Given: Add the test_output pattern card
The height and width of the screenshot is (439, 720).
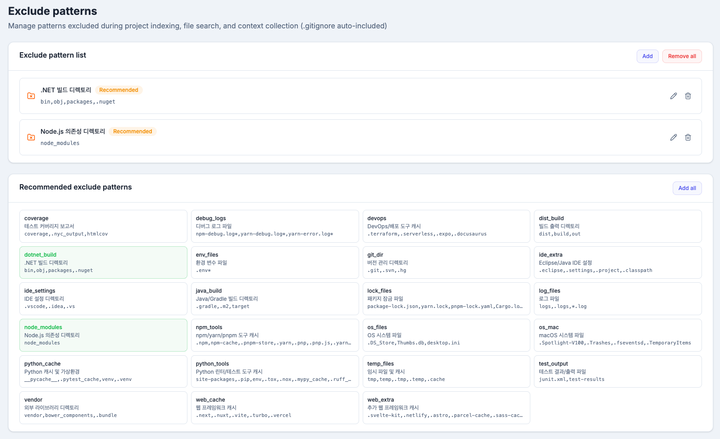Looking at the screenshot, I should 618,371.
